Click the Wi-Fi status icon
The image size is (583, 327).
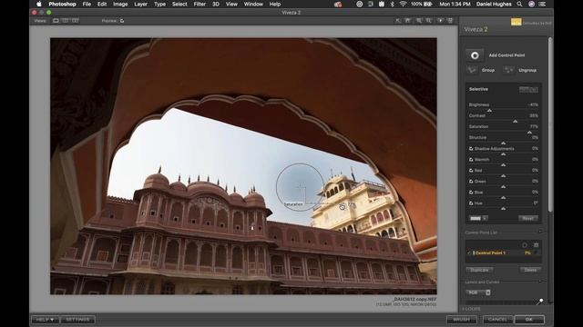403,4
